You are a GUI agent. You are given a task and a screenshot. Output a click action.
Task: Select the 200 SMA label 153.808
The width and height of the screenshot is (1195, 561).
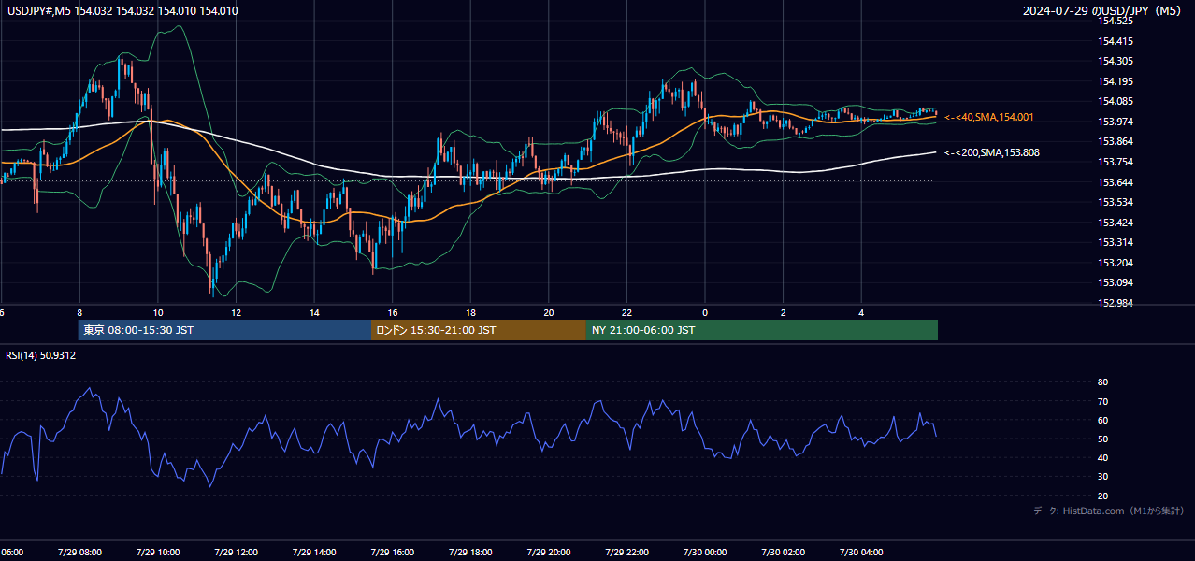click(992, 152)
